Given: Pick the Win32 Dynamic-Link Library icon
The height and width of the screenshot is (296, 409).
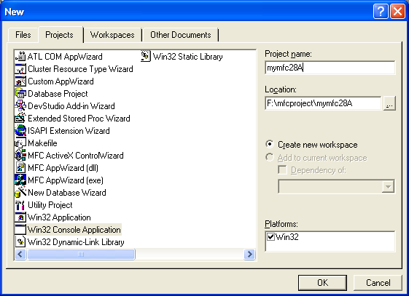Looking at the screenshot, I should pyautogui.click(x=20, y=242).
